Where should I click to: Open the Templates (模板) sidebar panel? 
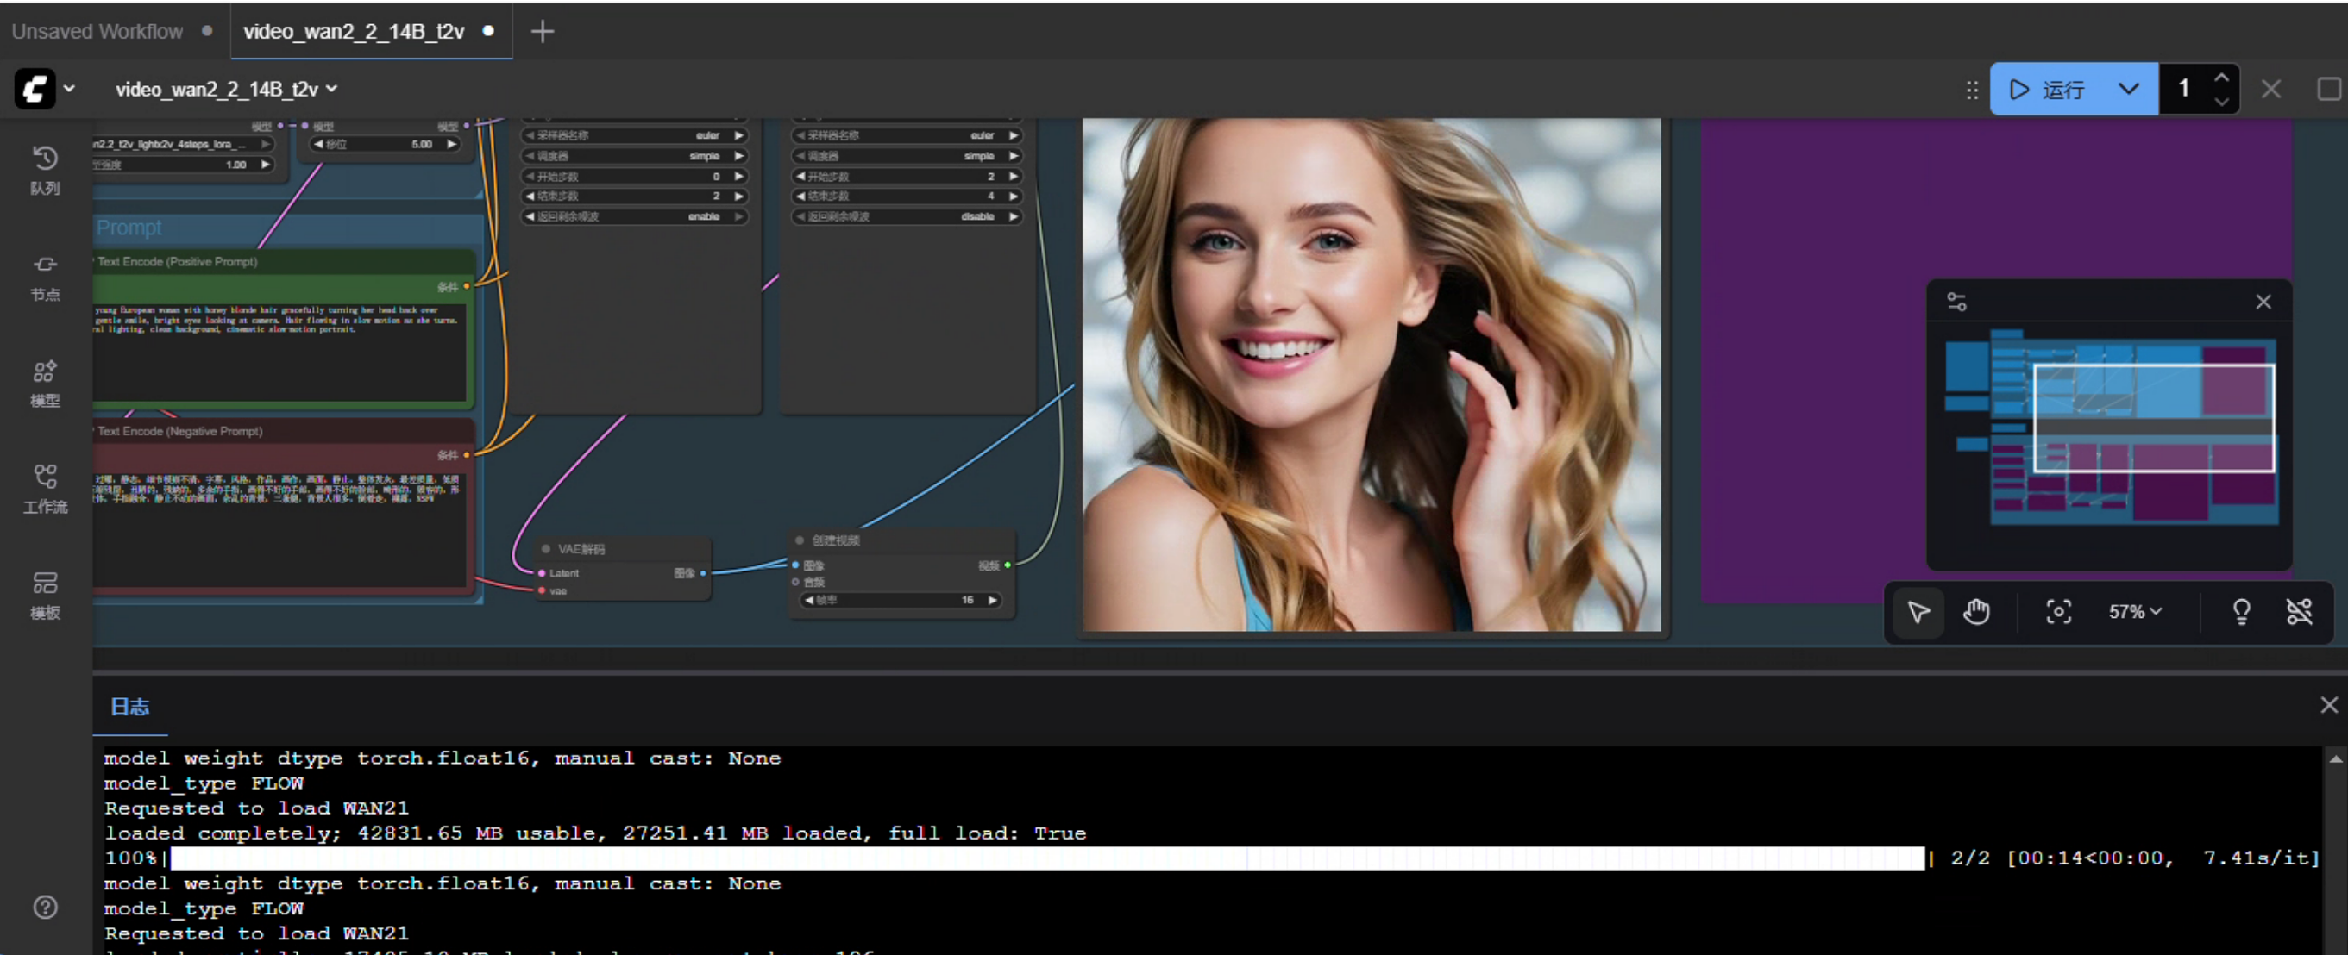(45, 596)
